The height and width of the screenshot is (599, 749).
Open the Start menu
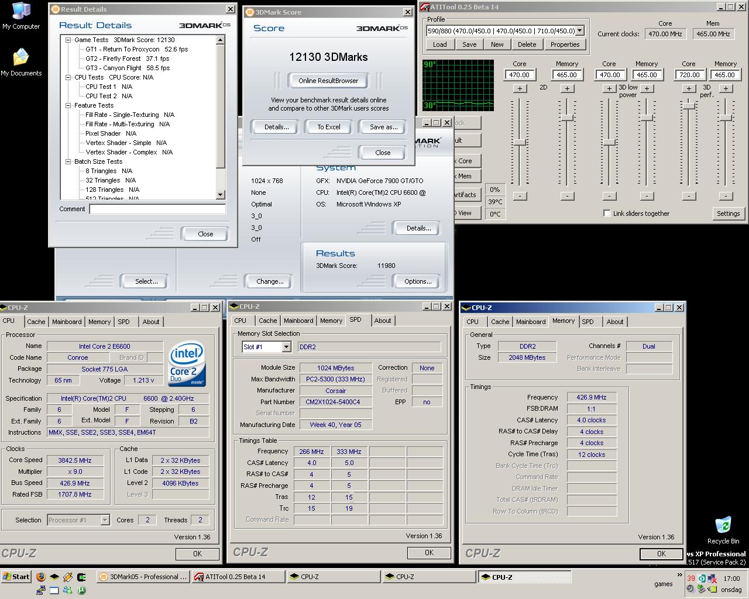[x=16, y=577]
